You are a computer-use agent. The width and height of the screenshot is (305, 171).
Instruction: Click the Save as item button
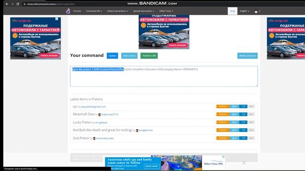(129, 56)
